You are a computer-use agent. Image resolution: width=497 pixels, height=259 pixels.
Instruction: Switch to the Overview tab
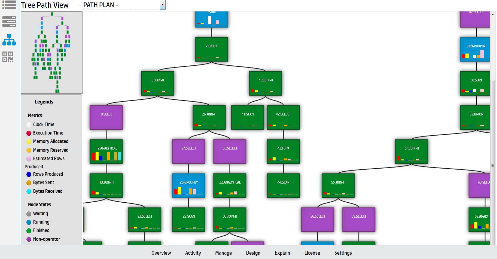pos(161,253)
